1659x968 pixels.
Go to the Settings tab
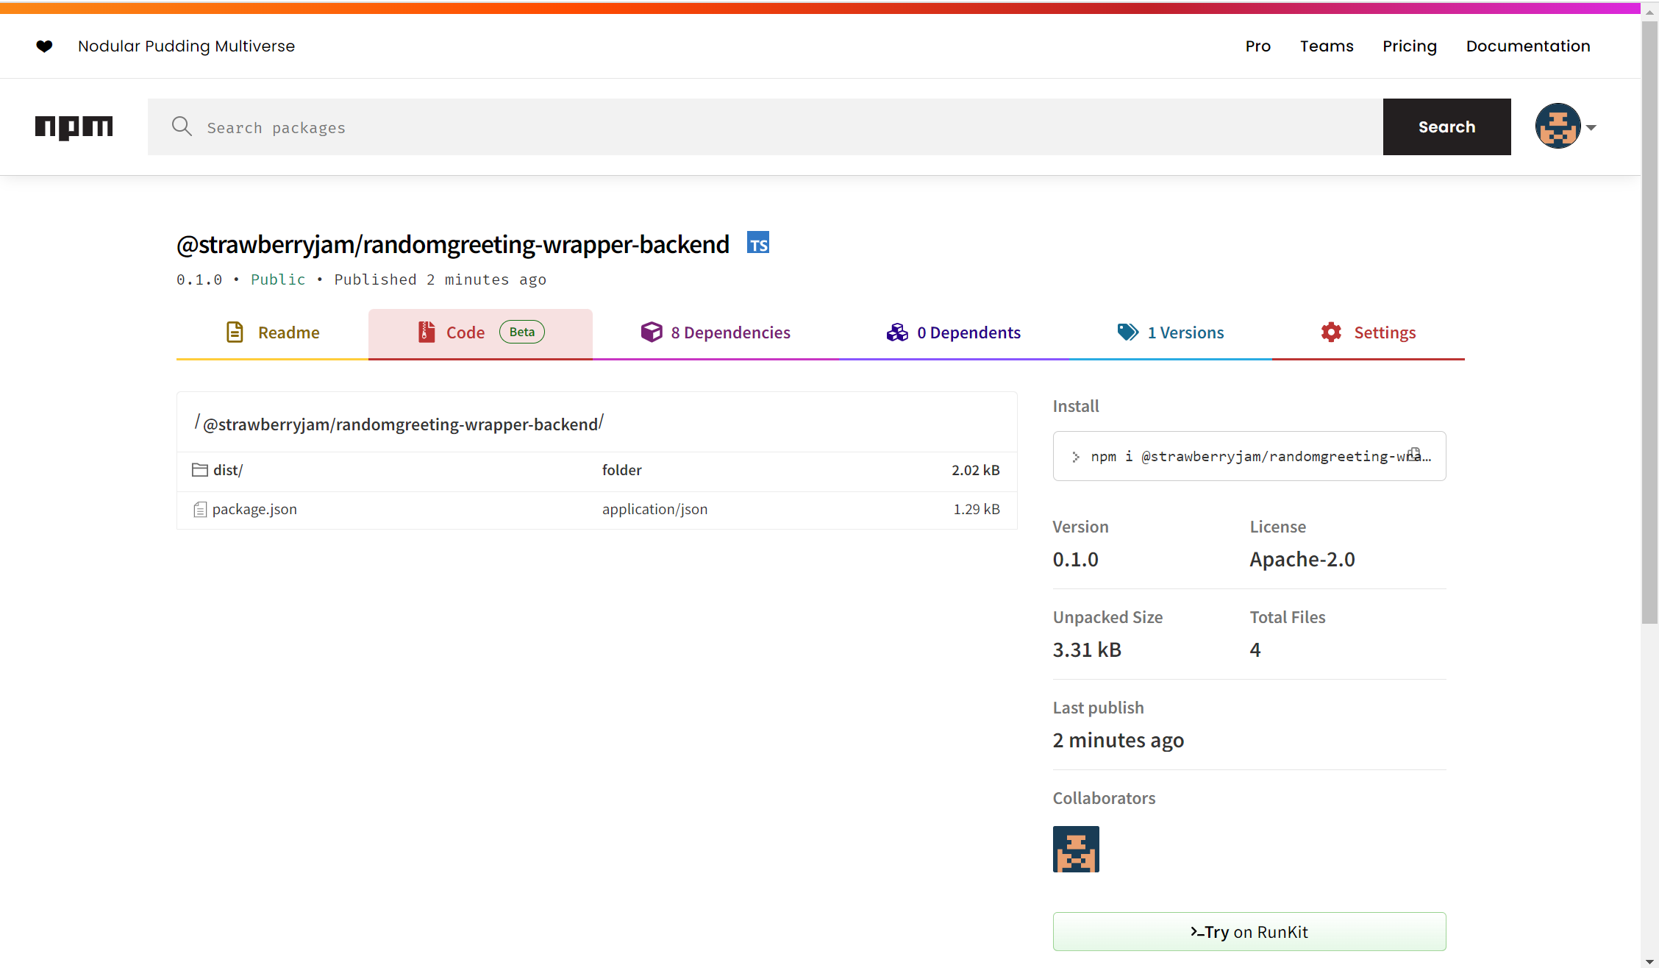[1368, 332]
